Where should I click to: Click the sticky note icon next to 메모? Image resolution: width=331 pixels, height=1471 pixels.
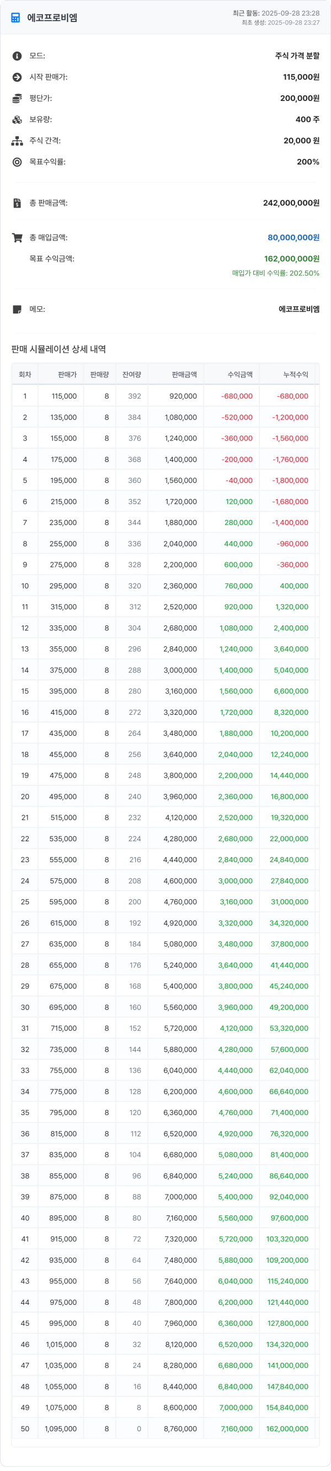(x=17, y=310)
